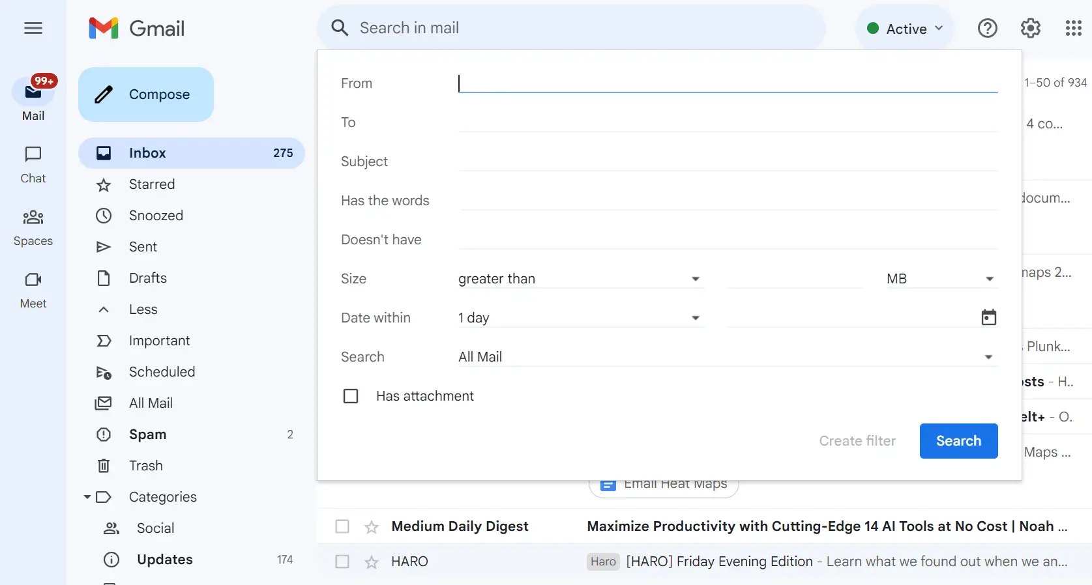This screenshot has width=1092, height=585.
Task: Click the Support help question mark icon
Action: tap(987, 28)
